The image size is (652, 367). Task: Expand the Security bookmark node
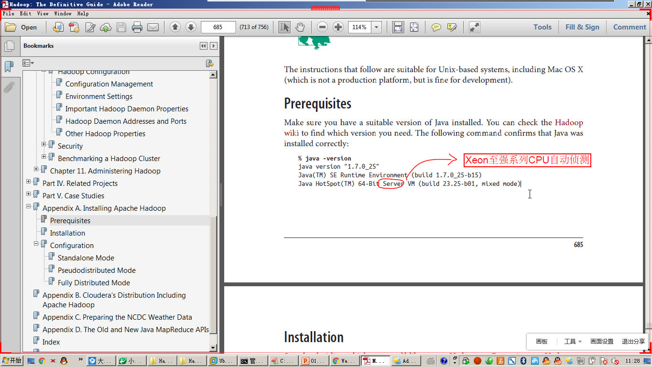tap(44, 144)
